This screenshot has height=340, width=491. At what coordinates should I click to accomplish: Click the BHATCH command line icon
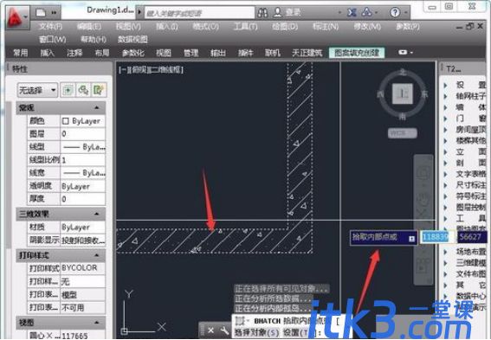(241, 321)
